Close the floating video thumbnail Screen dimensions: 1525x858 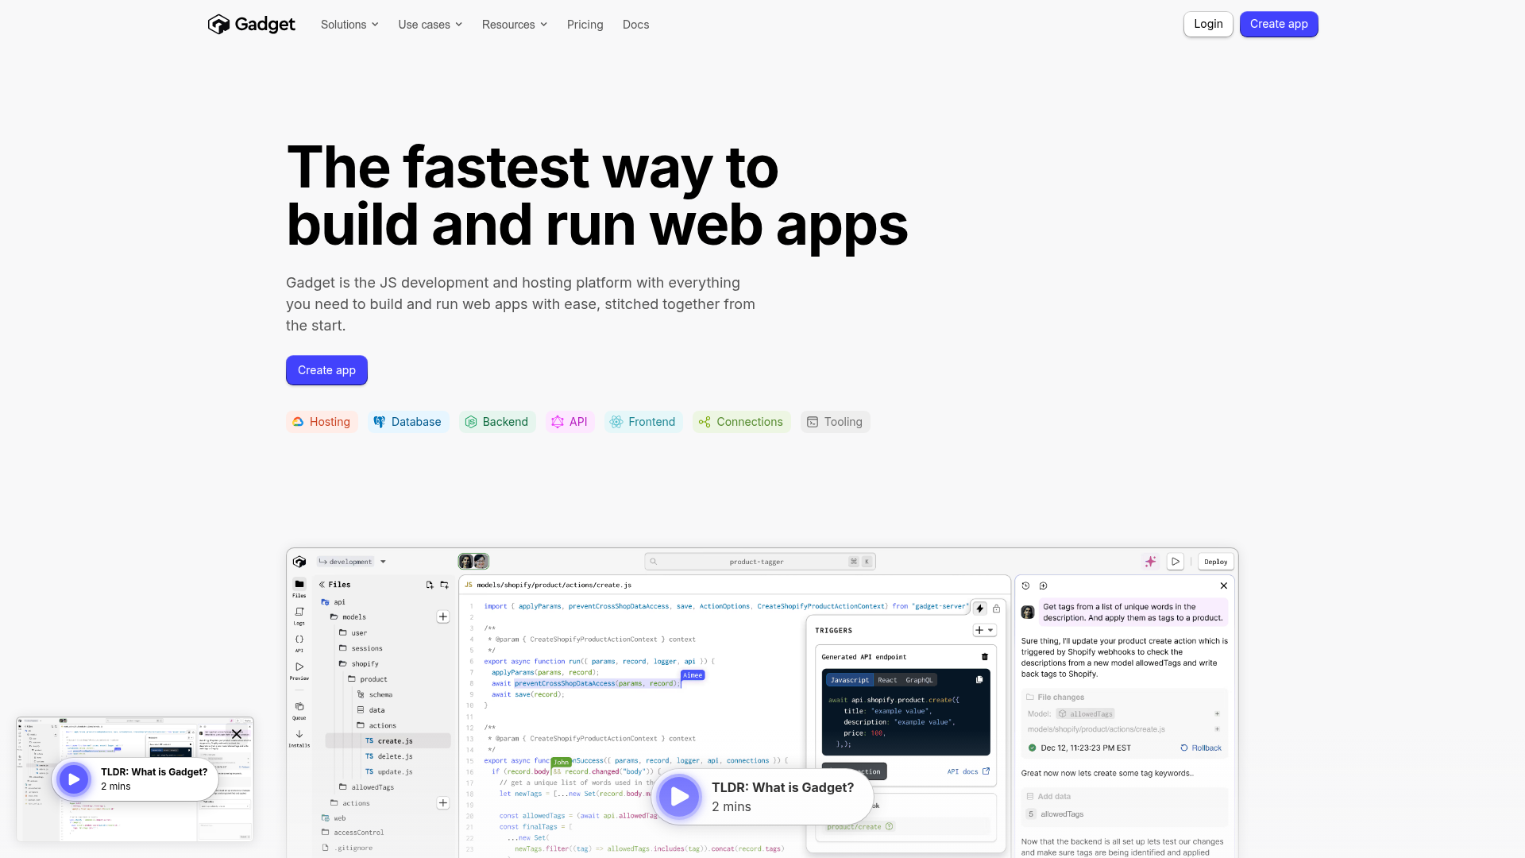click(237, 734)
